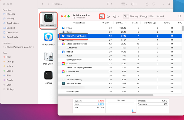
Task: Sort by Process Name column header
Action: pyautogui.click(x=79, y=23)
